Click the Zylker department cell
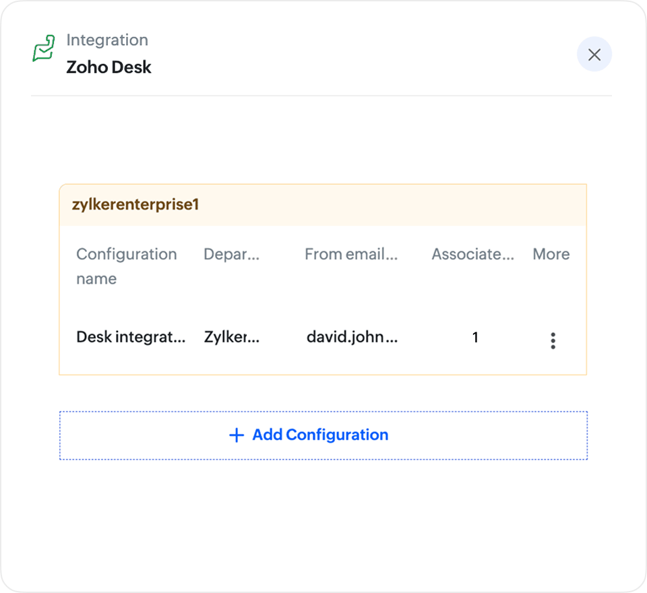The height and width of the screenshot is (593, 647). tap(231, 337)
